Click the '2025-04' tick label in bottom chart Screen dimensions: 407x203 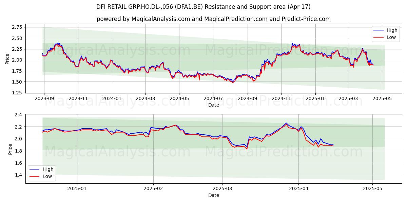click(299, 188)
